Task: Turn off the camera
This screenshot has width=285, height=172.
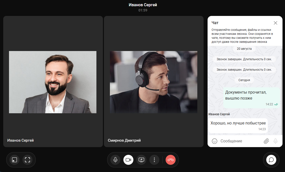Action: click(x=128, y=160)
